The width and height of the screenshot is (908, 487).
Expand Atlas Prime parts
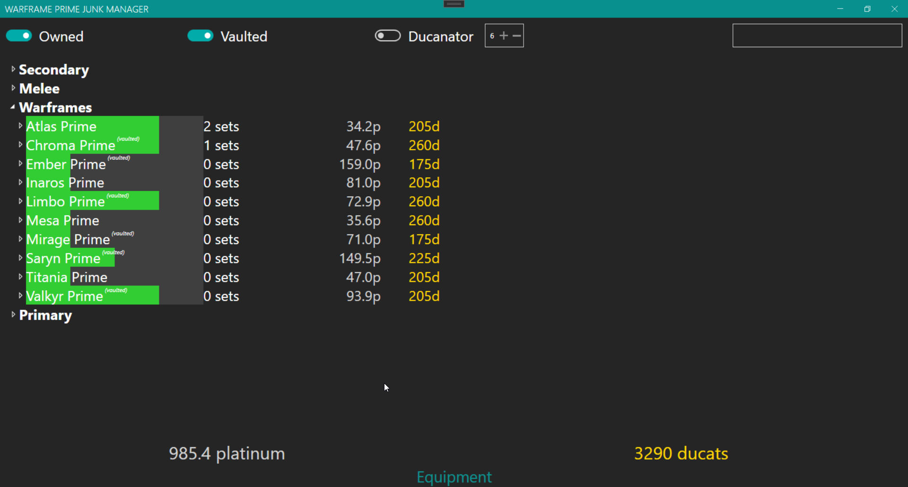click(x=20, y=126)
